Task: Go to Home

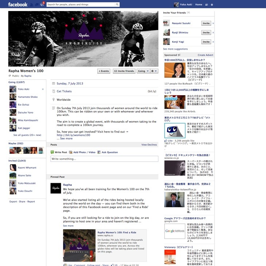Action: [x=199, y=5]
